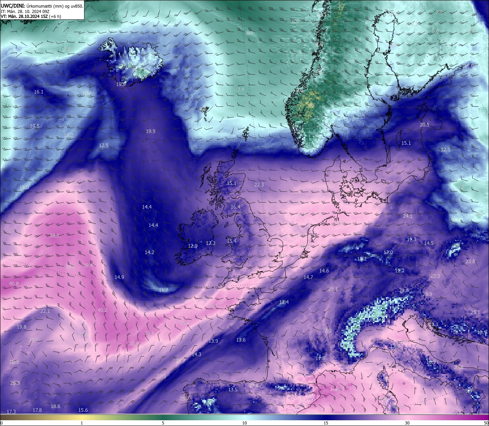Click the 13.6 value near the Bay of Biscay coast
Viewport: 489px width, 426px height.
pyautogui.click(x=241, y=340)
